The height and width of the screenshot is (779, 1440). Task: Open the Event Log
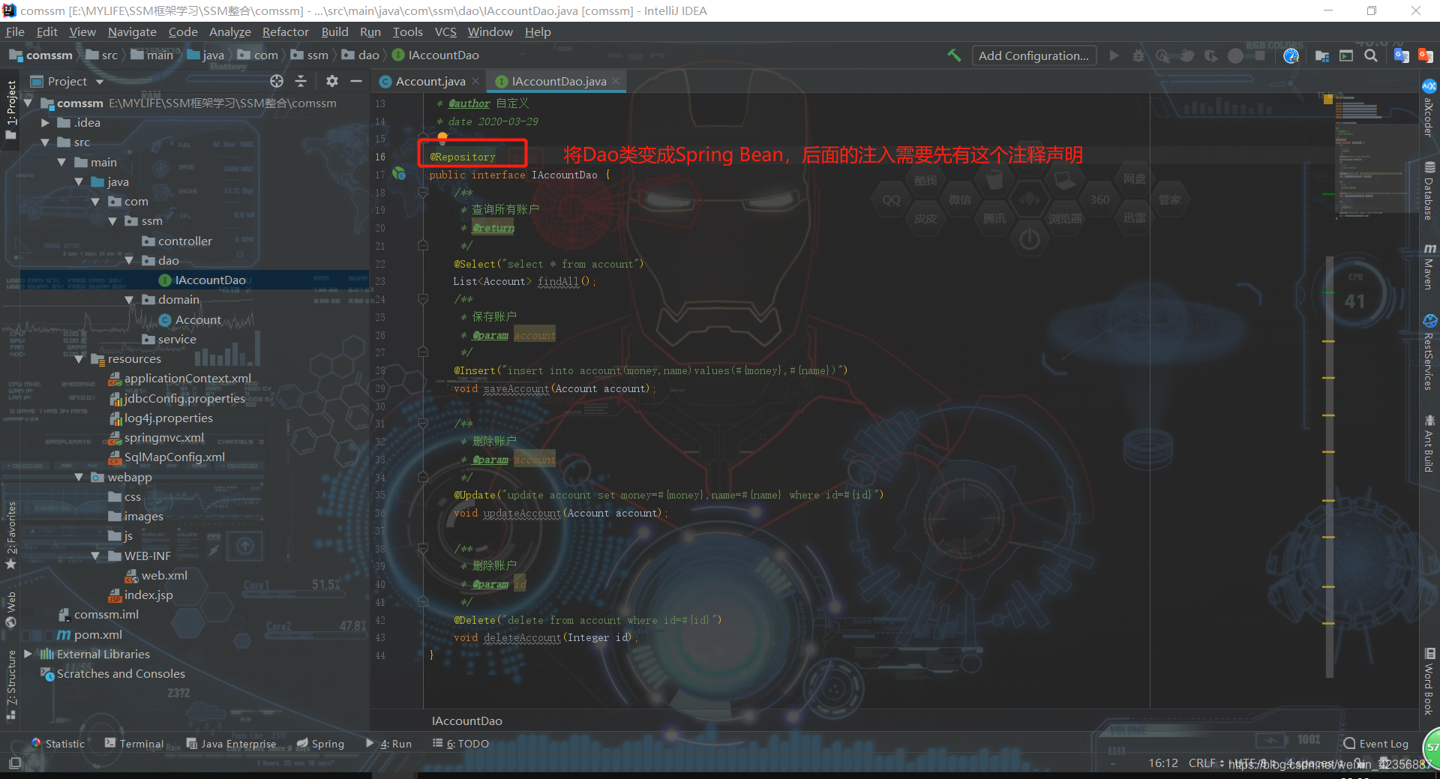coord(1376,744)
